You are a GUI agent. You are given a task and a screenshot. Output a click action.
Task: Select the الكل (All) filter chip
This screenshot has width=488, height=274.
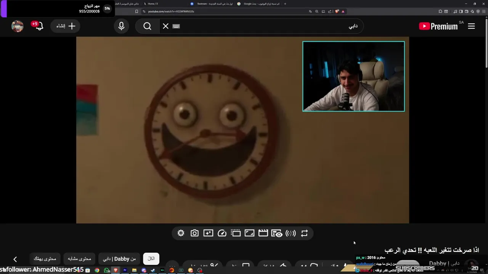(x=151, y=259)
